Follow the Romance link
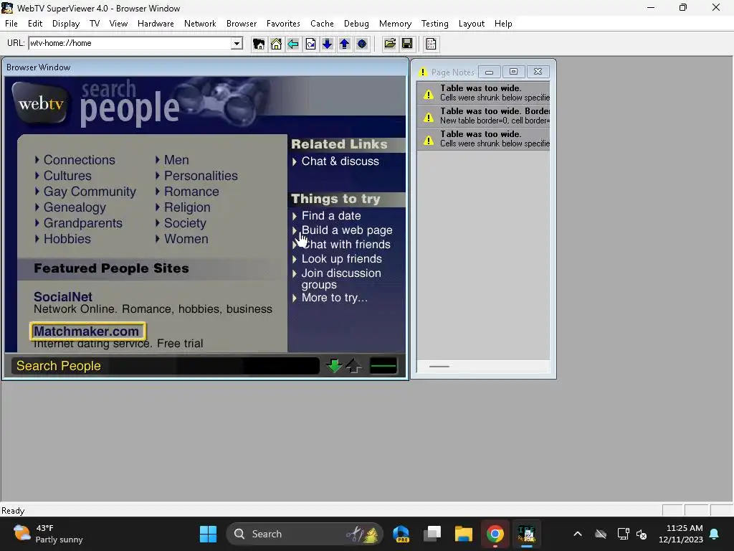Image resolution: width=734 pixels, height=551 pixels. [191, 192]
